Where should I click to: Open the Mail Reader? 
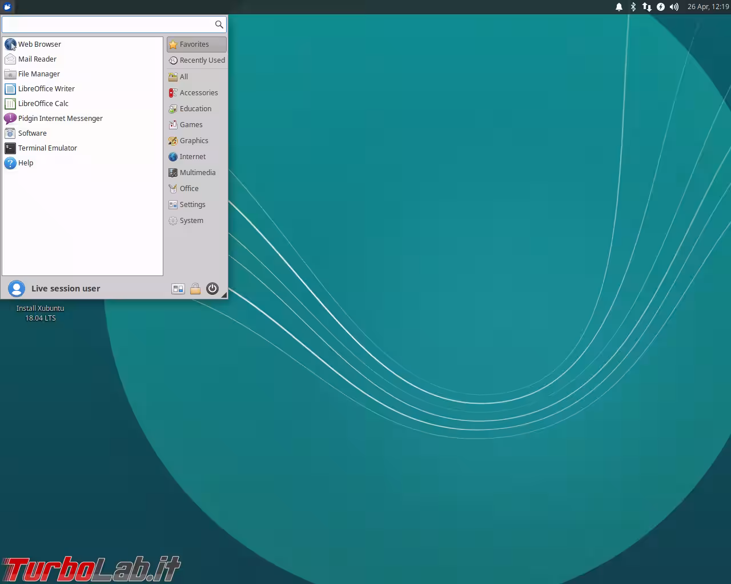37,59
